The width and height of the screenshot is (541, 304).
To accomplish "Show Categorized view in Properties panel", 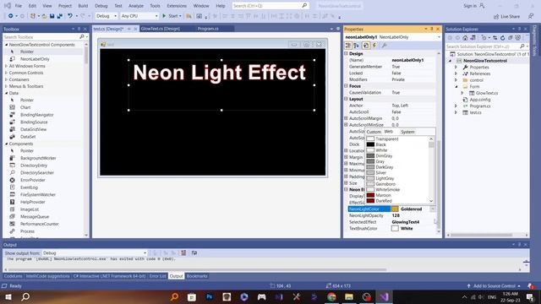I will coord(348,46).
